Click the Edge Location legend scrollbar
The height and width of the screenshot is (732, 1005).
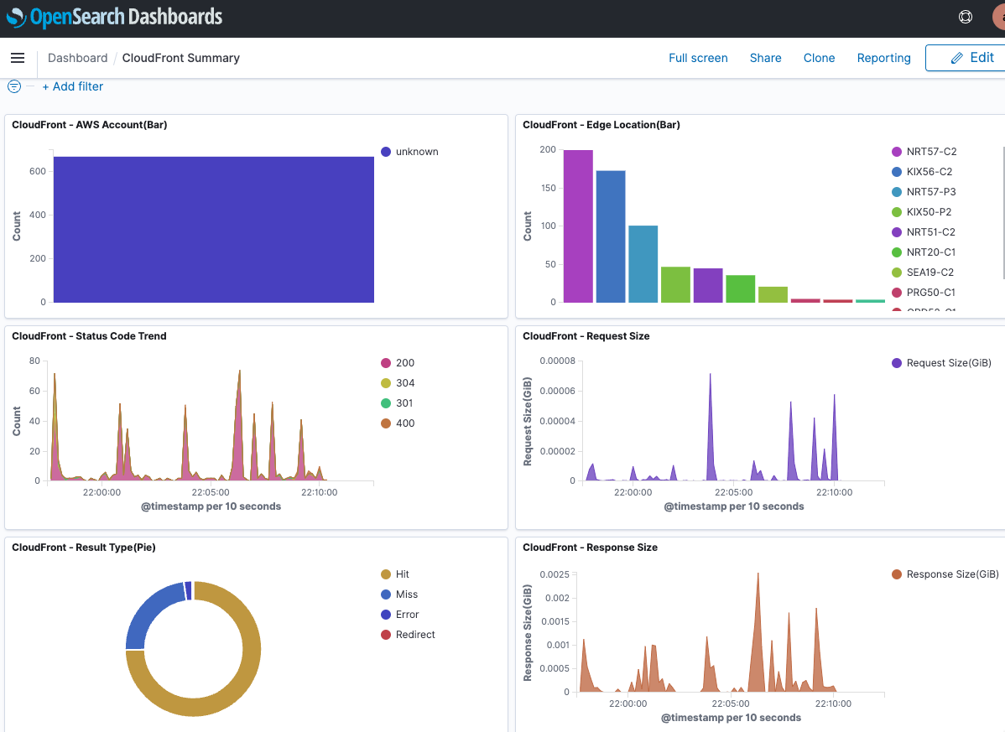[x=1003, y=213]
